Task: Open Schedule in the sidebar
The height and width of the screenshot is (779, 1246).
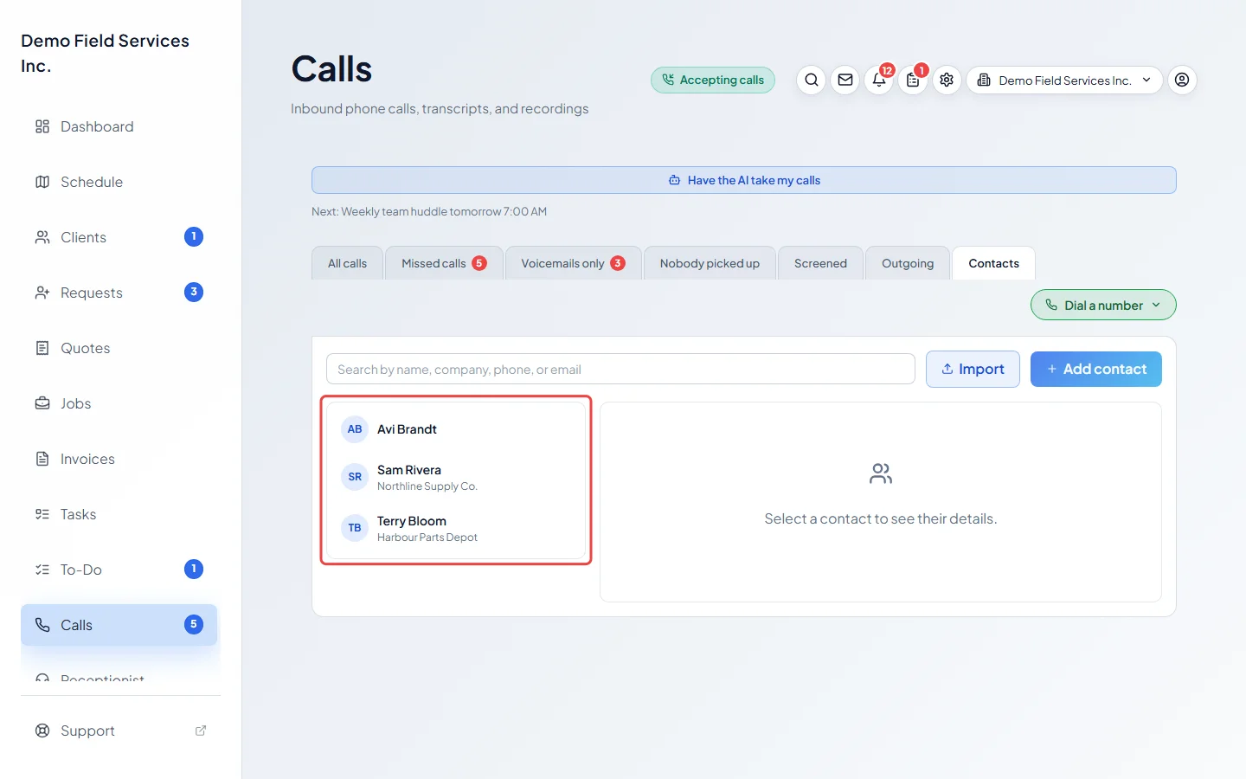Action: pyautogui.click(x=119, y=182)
